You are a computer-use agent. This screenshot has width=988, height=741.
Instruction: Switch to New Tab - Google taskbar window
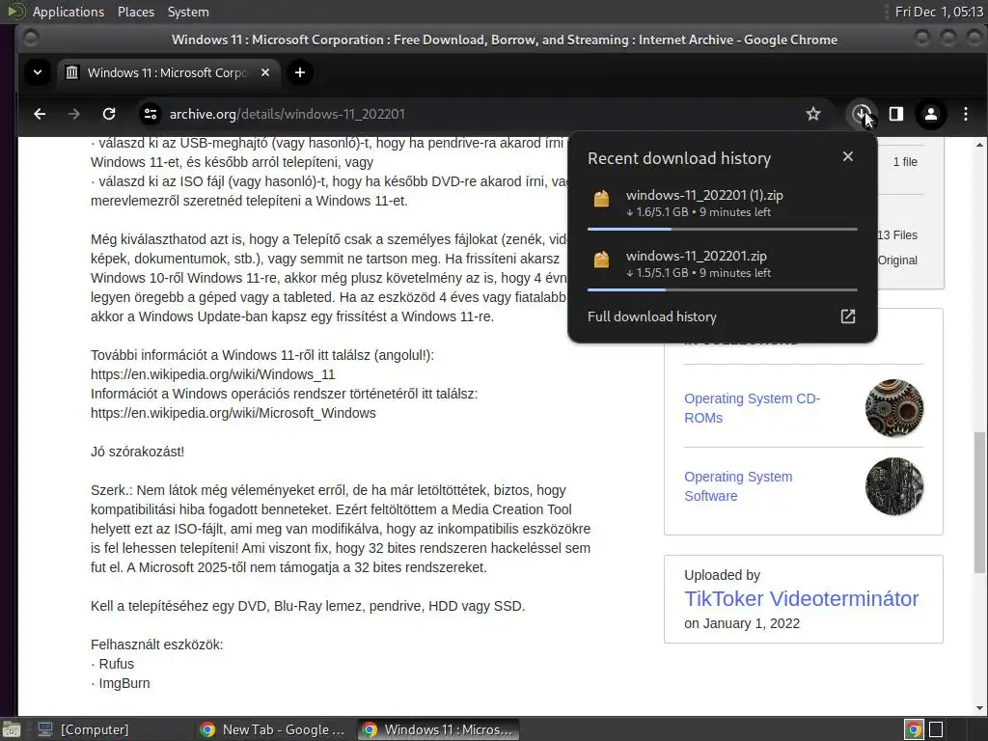click(x=273, y=729)
